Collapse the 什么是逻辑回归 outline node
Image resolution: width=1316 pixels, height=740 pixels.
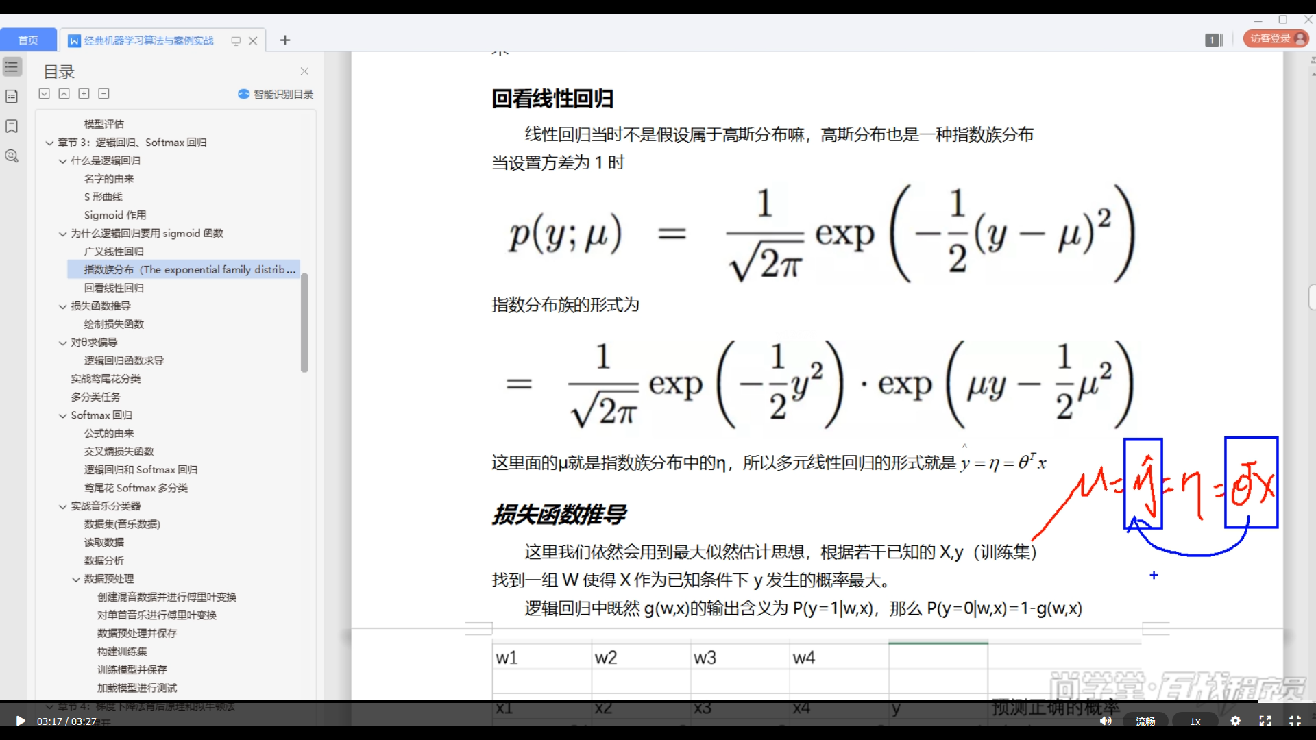pyautogui.click(x=62, y=161)
